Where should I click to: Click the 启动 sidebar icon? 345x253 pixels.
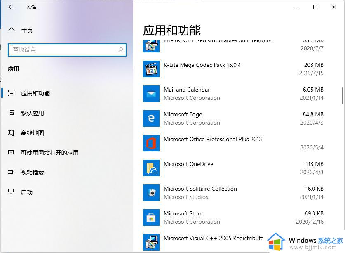pos(11,192)
